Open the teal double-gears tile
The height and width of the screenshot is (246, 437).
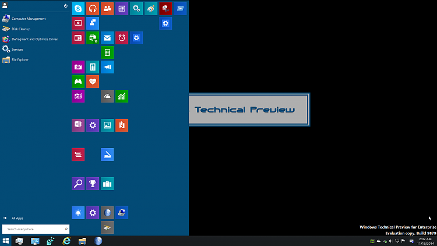point(136,9)
